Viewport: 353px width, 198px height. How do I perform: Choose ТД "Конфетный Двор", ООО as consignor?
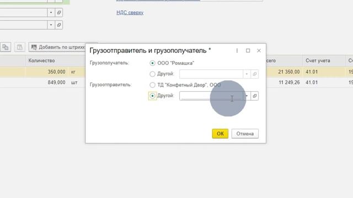coord(152,85)
